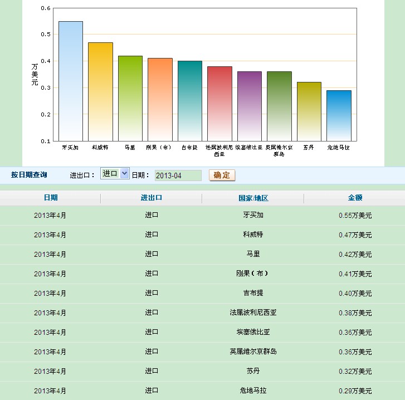Click the 国家/地区 column header
This screenshot has height=400, width=405.
tap(253, 198)
